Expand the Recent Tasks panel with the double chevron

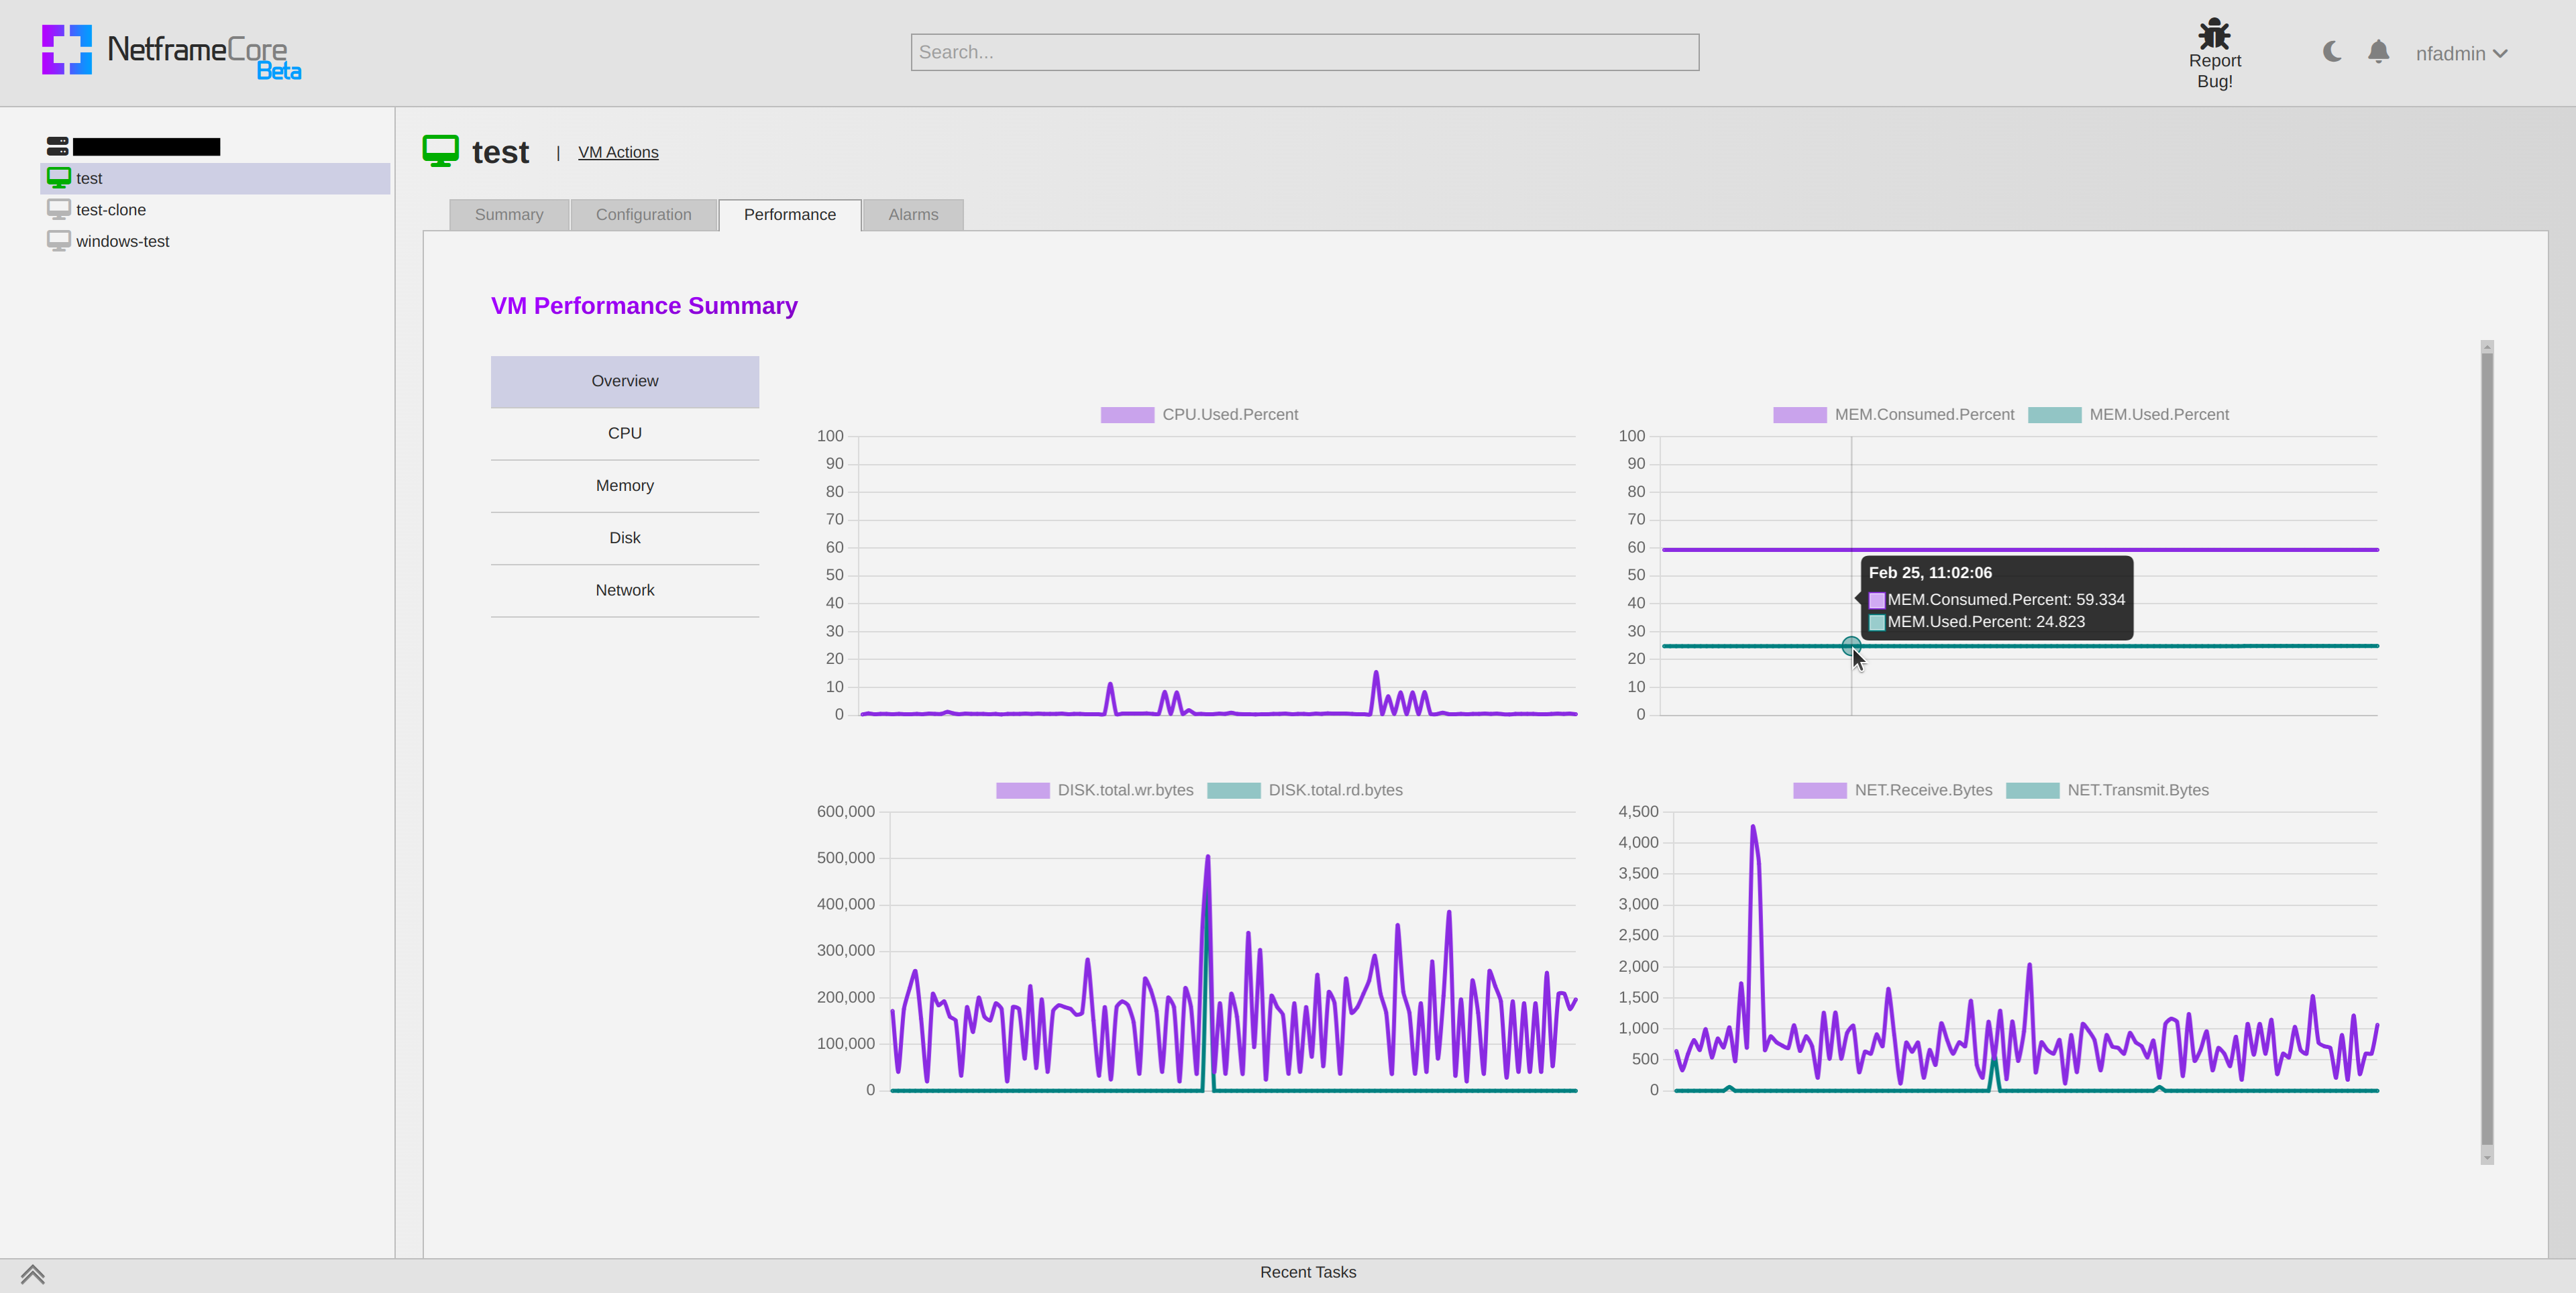pos(33,1274)
